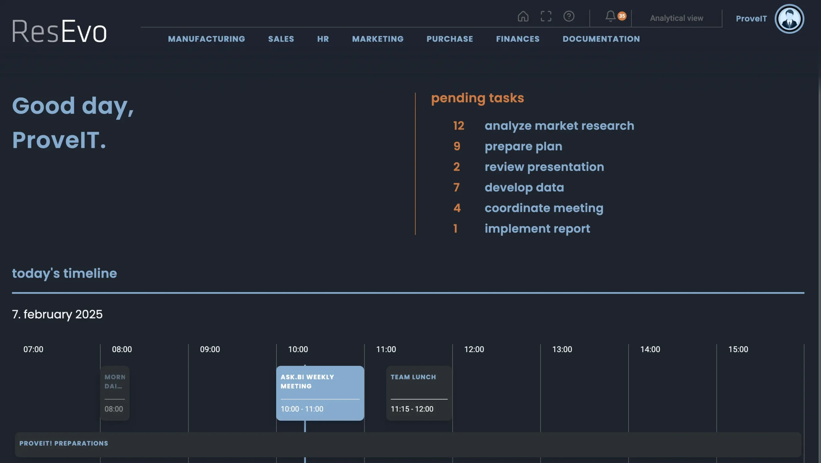Expand the Marketing menu

click(x=378, y=39)
